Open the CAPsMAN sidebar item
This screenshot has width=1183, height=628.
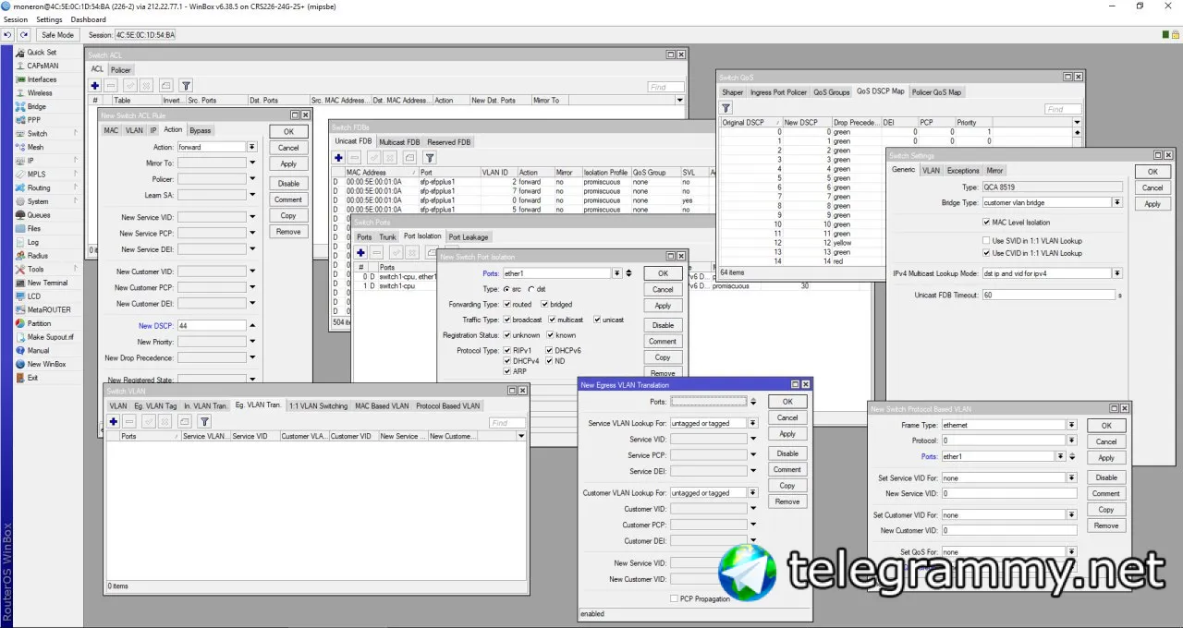tap(43, 66)
